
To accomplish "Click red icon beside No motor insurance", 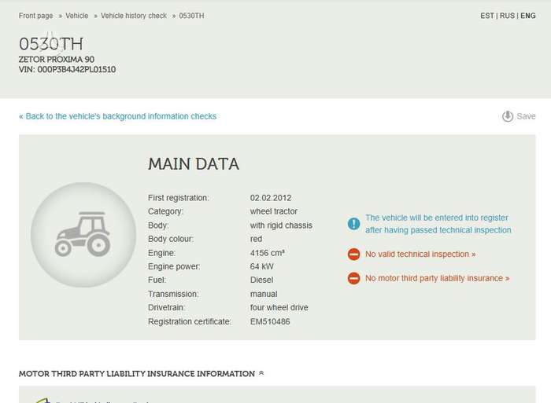I will (x=353, y=278).
